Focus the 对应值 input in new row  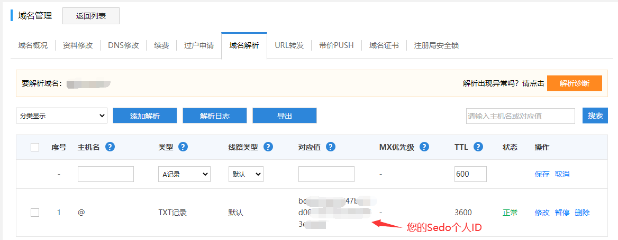click(x=326, y=174)
